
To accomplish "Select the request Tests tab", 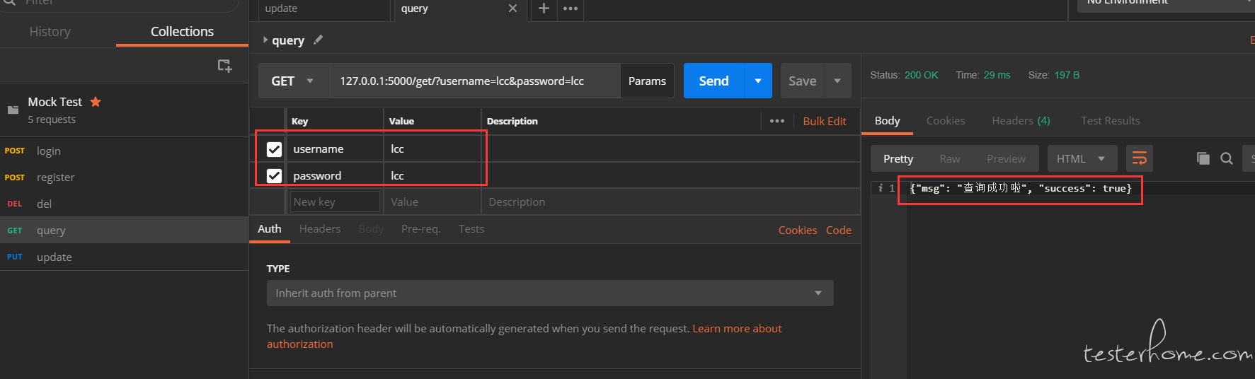I will click(471, 229).
